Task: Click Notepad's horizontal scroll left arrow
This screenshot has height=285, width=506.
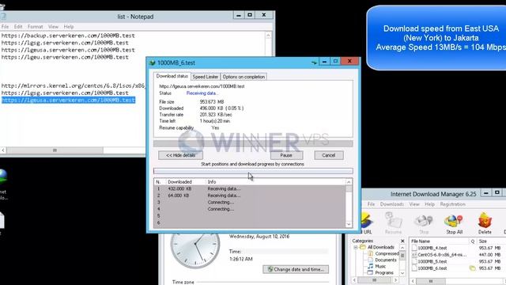Action: point(3,150)
